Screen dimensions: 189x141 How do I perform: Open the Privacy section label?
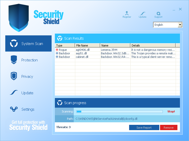point(27,77)
